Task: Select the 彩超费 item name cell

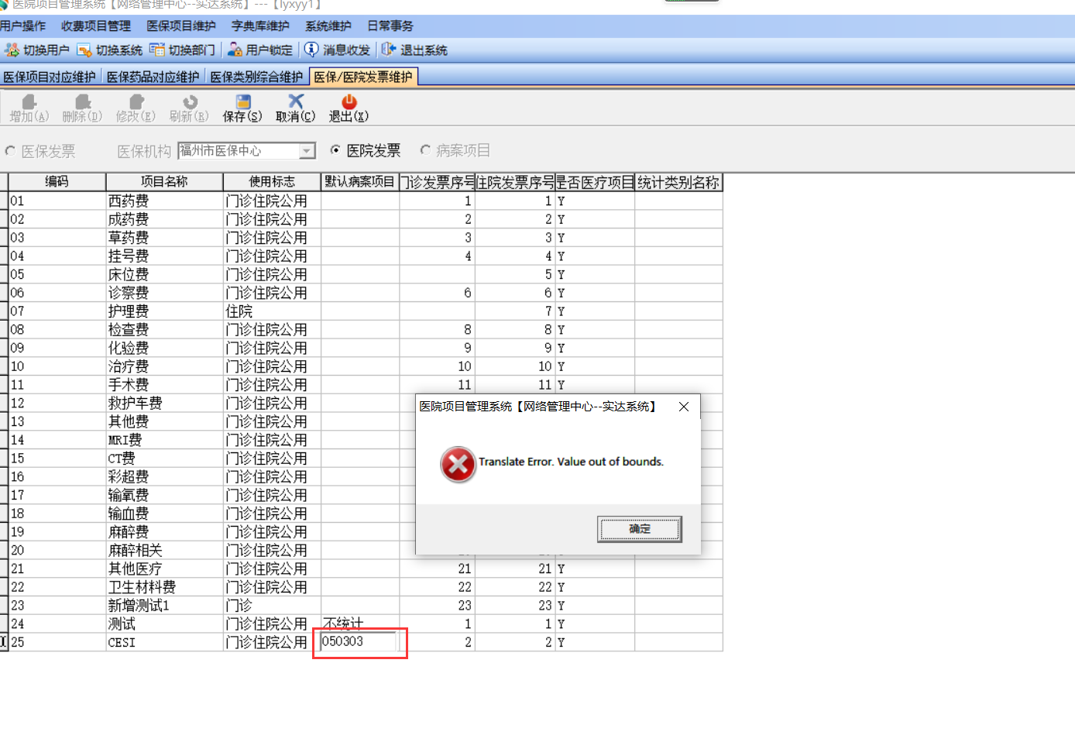Action: click(164, 476)
